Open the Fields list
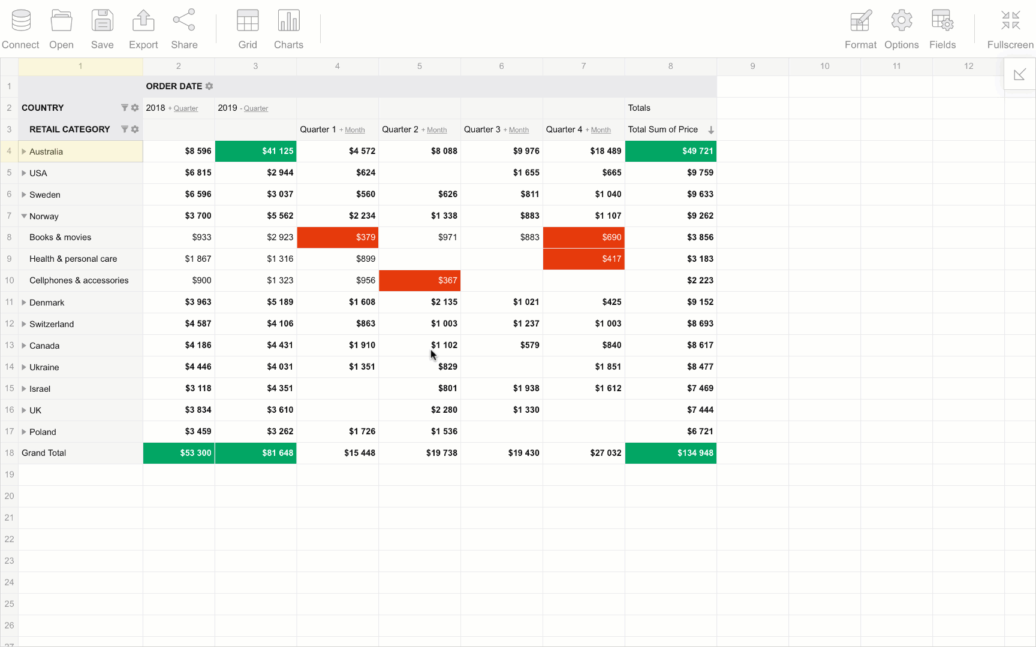This screenshot has width=1036, height=647. [x=942, y=21]
